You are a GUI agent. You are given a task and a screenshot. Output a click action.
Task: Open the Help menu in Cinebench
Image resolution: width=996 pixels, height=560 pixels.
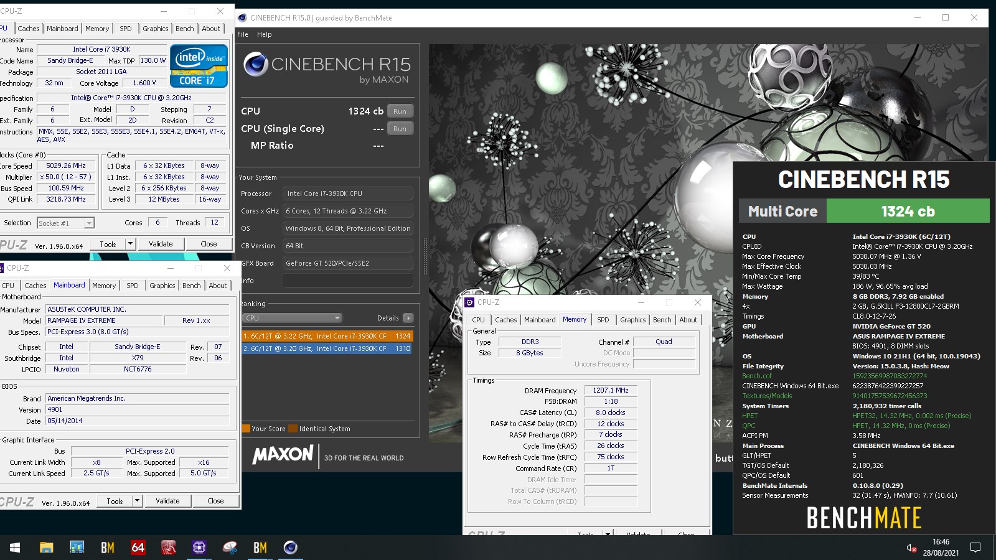click(265, 34)
